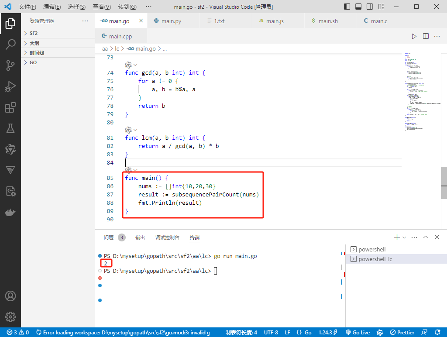Expand the SF2 folder section
Screen dimensions: 447x337
coord(58,33)
